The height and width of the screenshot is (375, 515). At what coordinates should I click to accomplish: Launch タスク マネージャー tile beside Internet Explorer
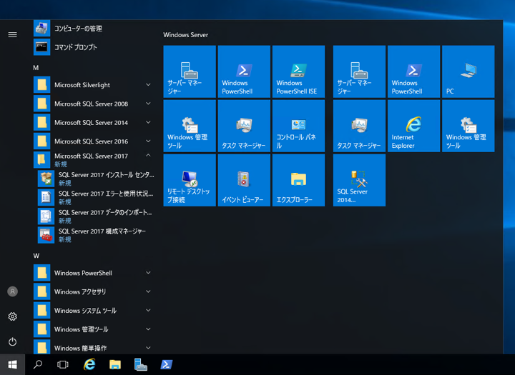pyautogui.click(x=359, y=126)
